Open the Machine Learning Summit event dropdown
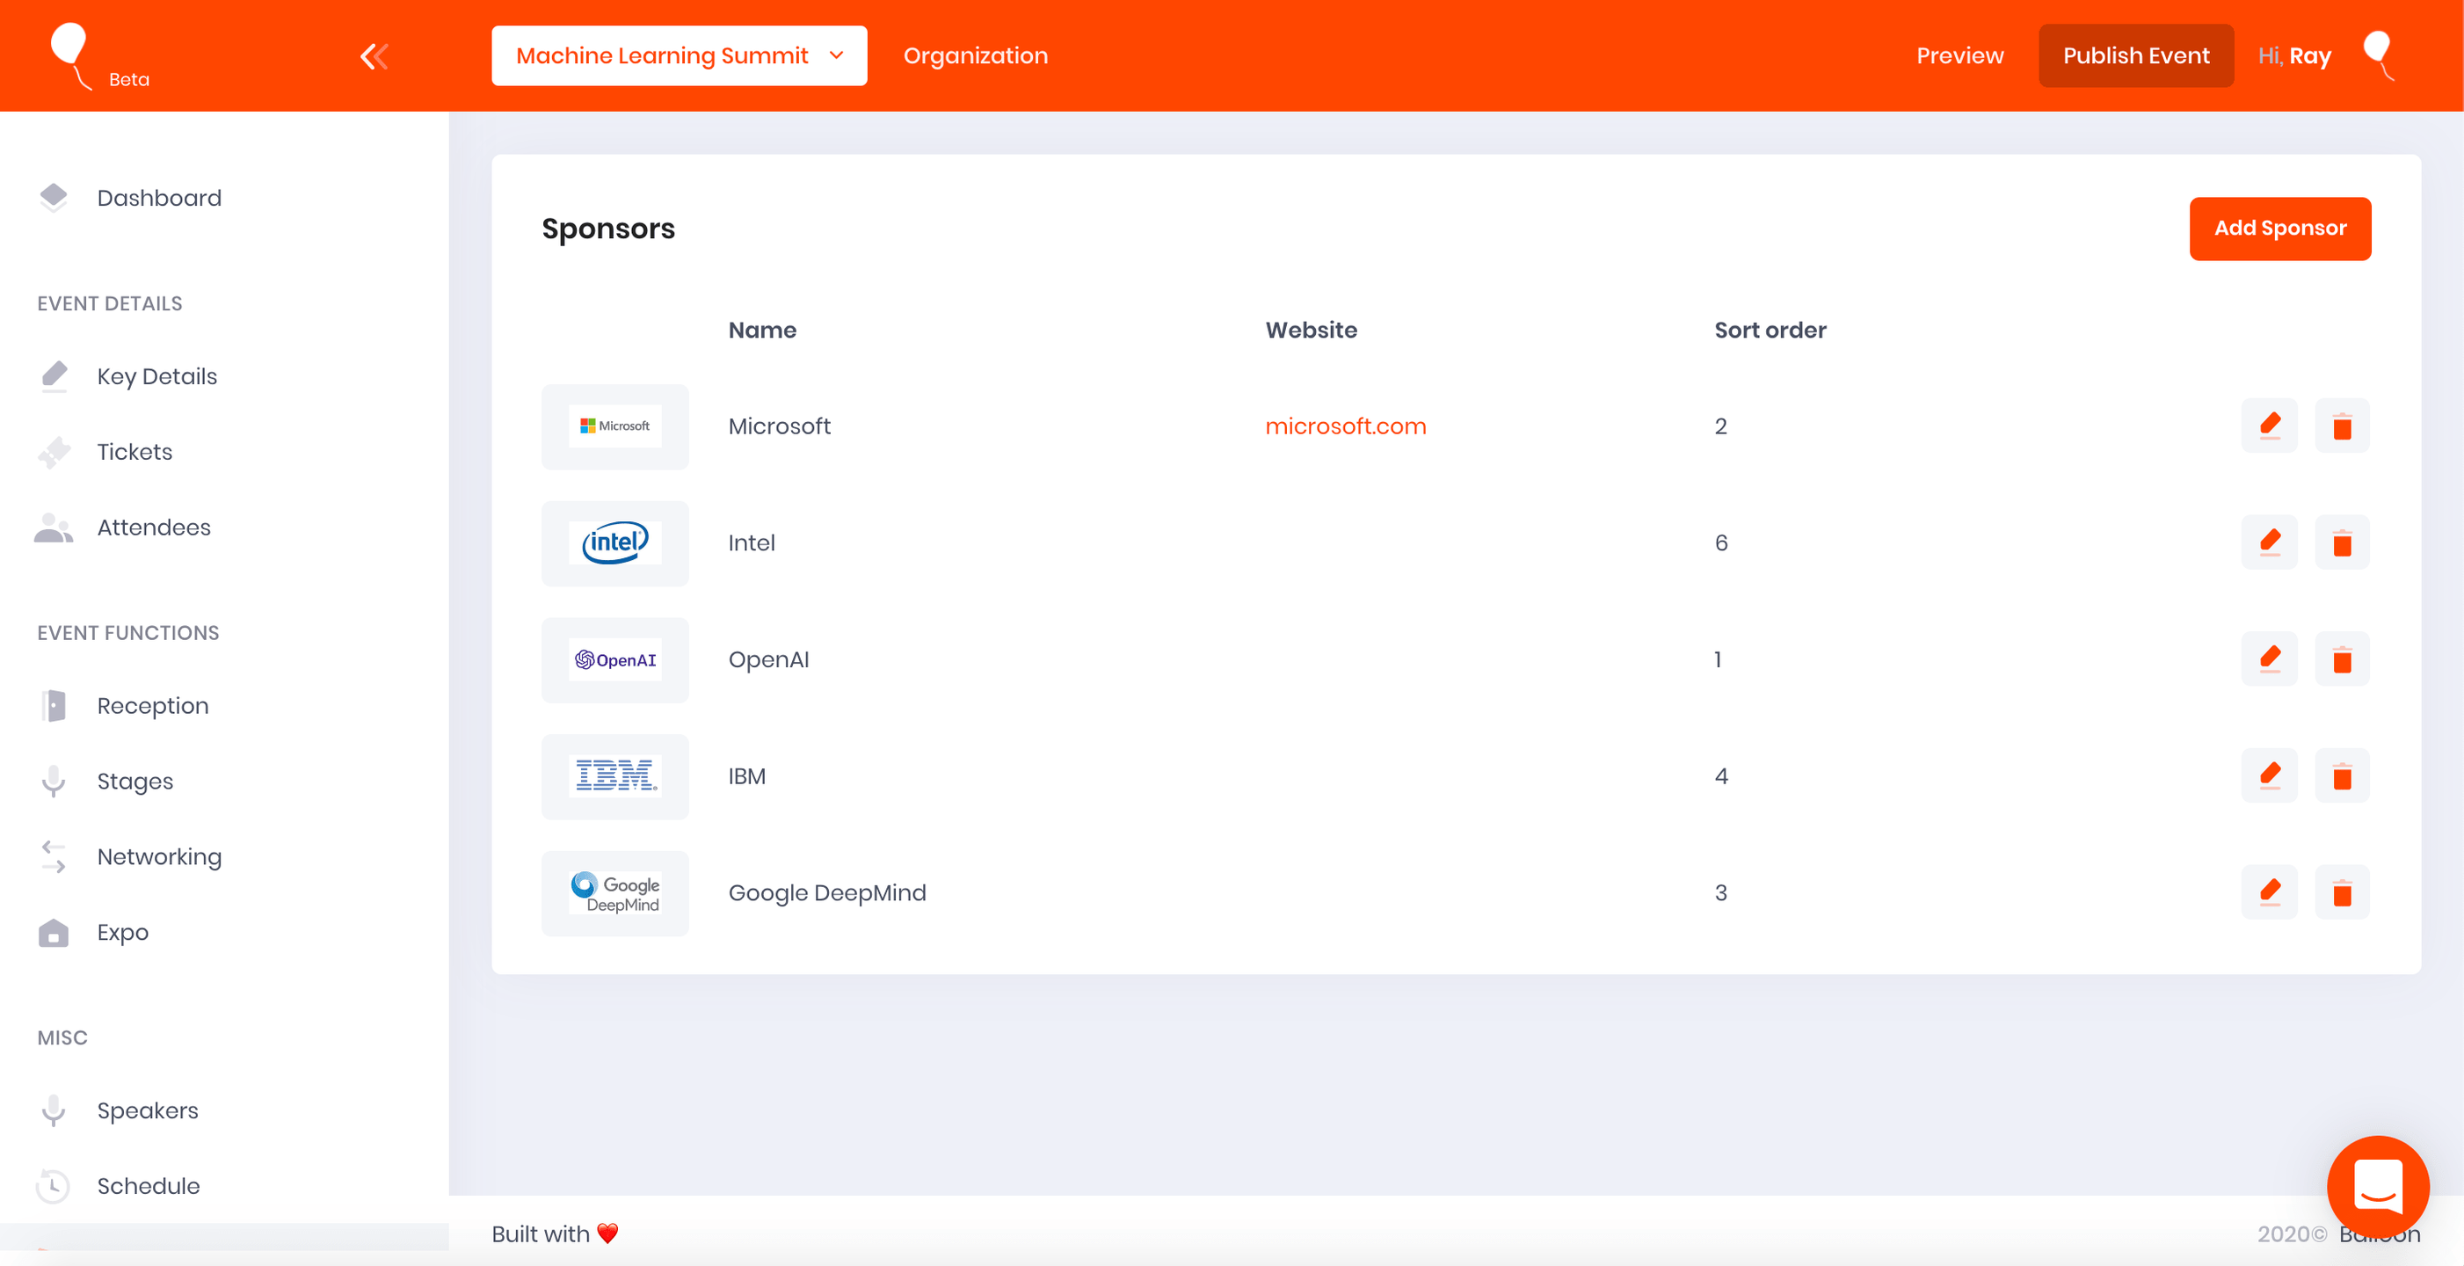This screenshot has width=2464, height=1266. click(x=680, y=55)
